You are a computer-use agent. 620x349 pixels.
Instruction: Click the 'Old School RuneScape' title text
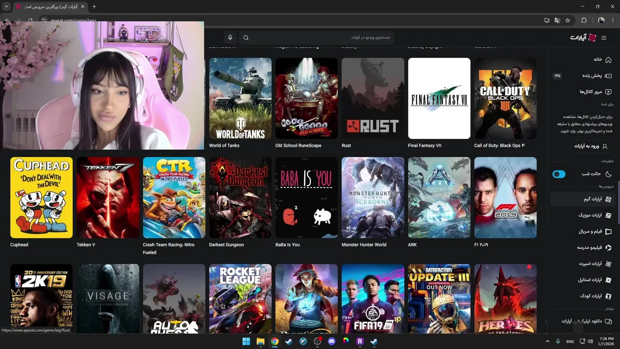click(298, 145)
